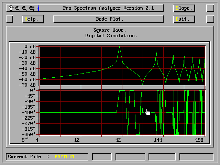Click the last empty status box at bottom right
The width and height of the screenshot is (220, 165).
click(197, 157)
